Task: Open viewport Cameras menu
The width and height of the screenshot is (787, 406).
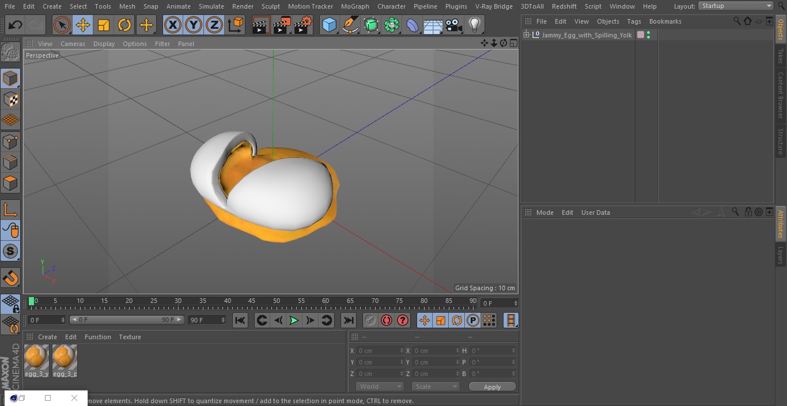Action: pyautogui.click(x=73, y=44)
